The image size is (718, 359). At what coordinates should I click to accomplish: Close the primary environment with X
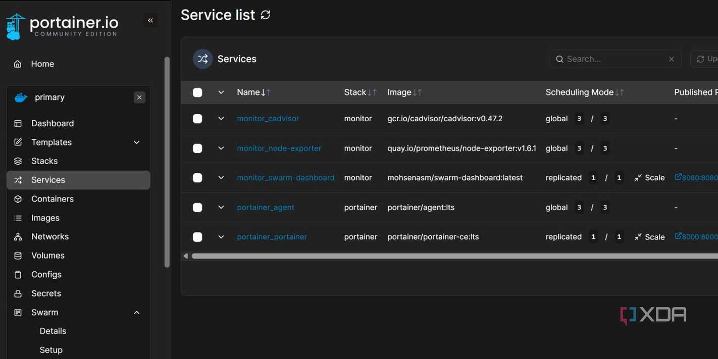pos(139,97)
